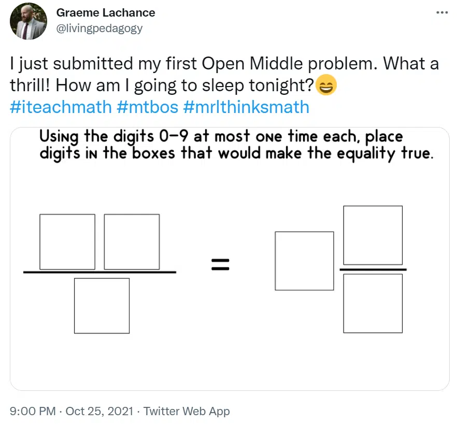Viewport: 457px width, 424px height.
Task: Click the Twitter Web App source link
Action: click(x=187, y=411)
